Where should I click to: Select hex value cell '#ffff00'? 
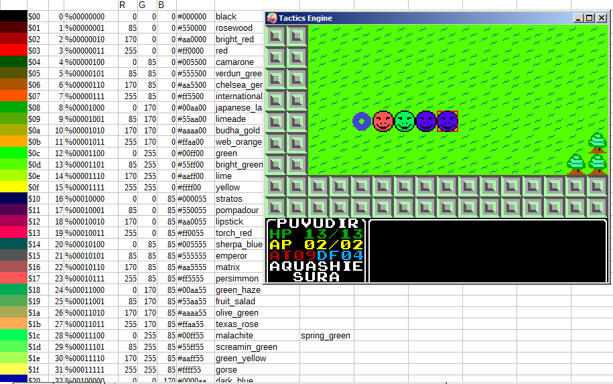click(x=195, y=187)
